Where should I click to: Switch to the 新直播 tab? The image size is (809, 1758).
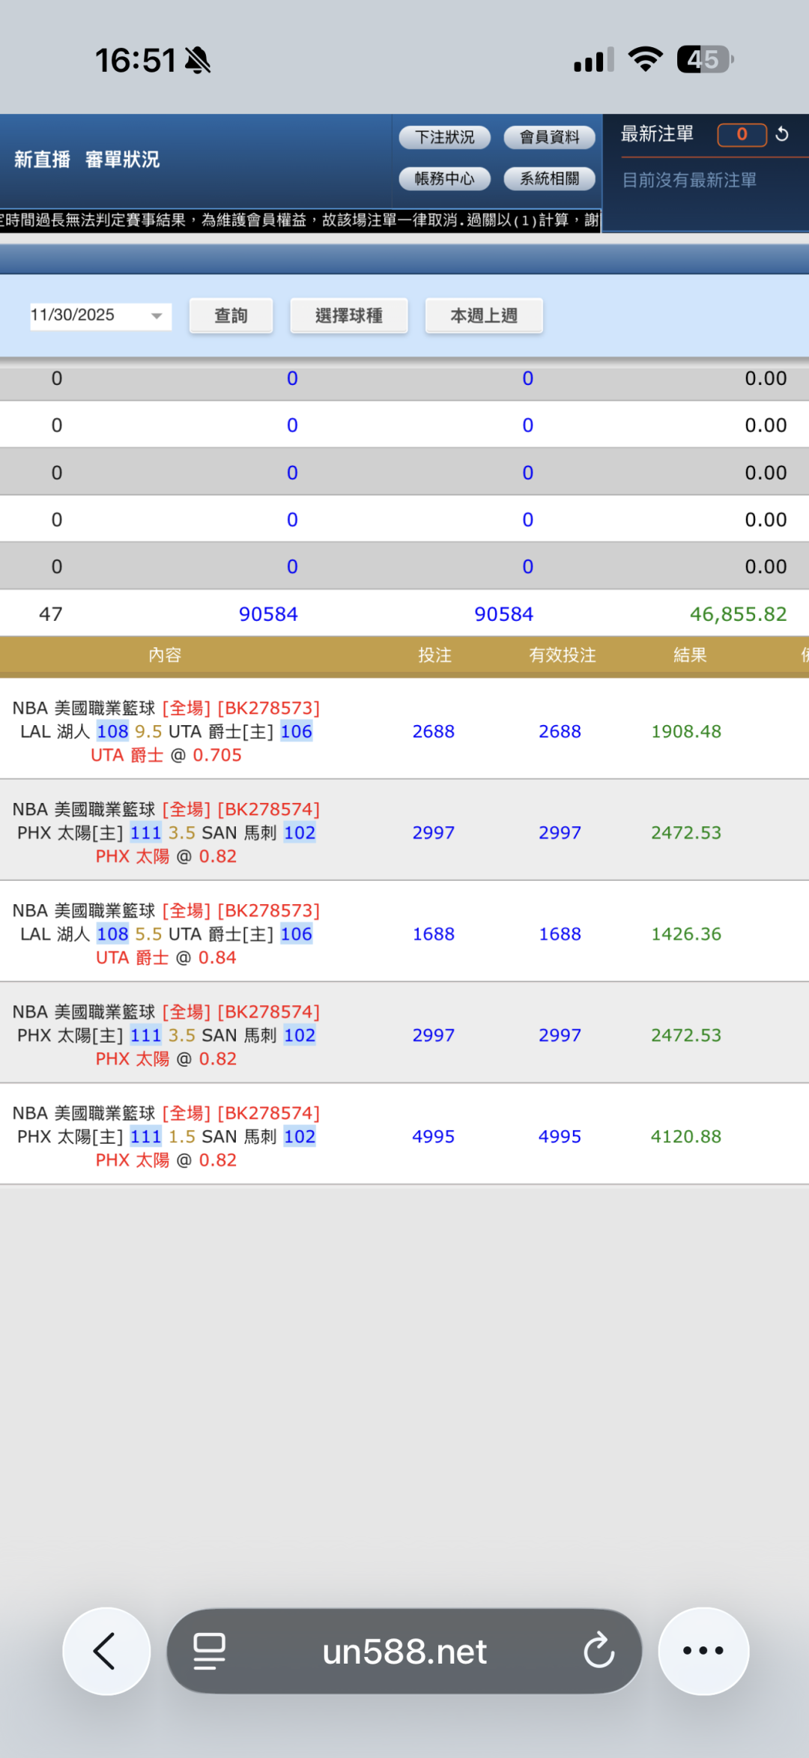[42, 160]
